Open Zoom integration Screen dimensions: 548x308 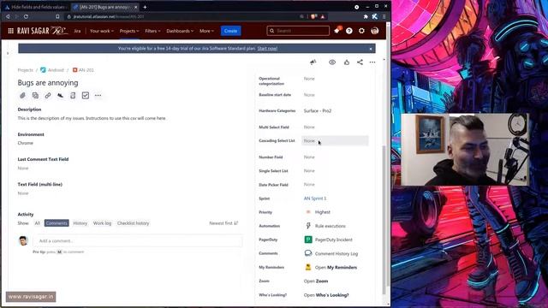[x=316, y=281]
